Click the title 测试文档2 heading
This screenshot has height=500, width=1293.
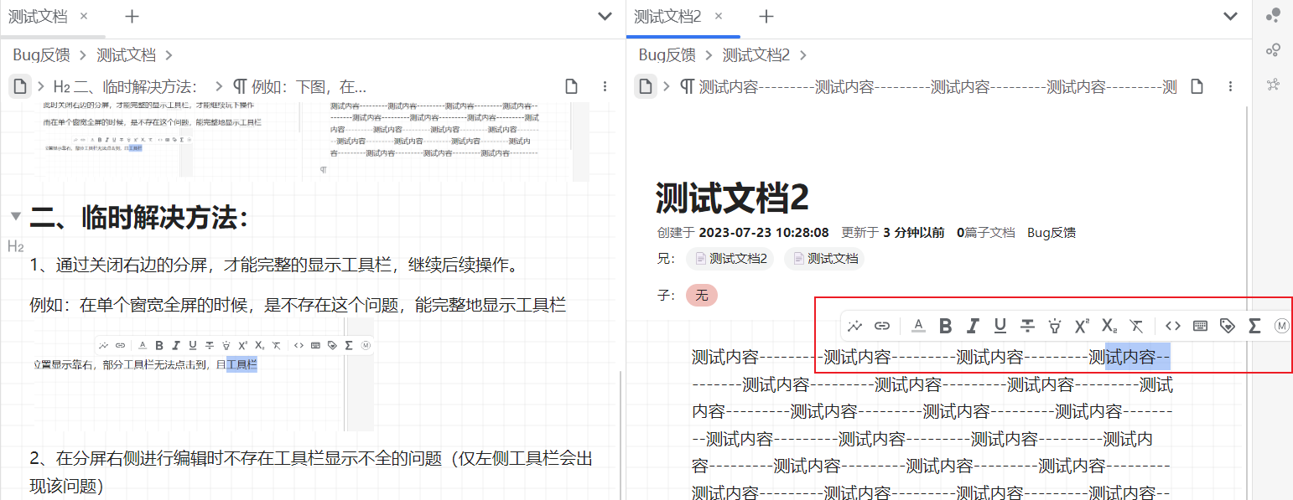732,197
